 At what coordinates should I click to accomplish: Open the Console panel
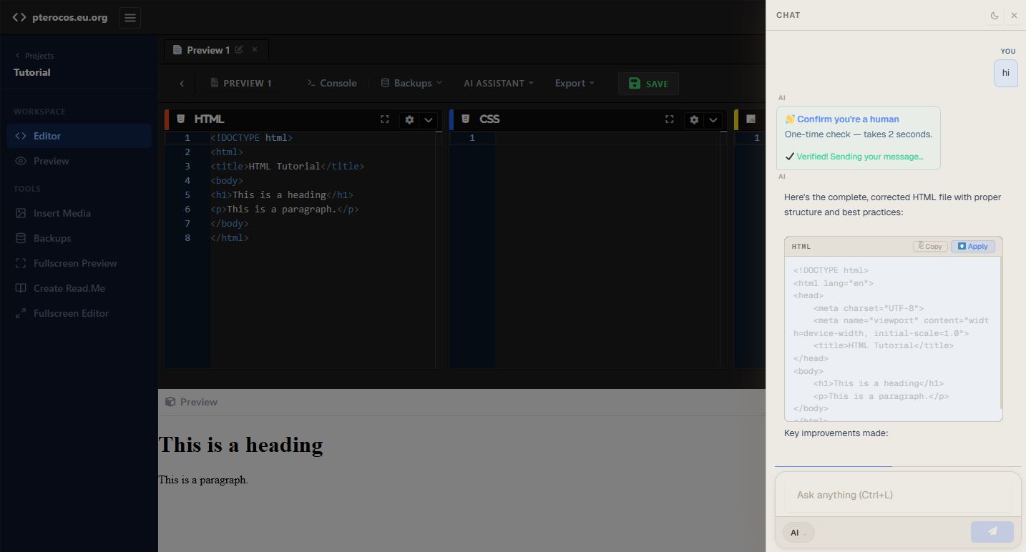[332, 83]
